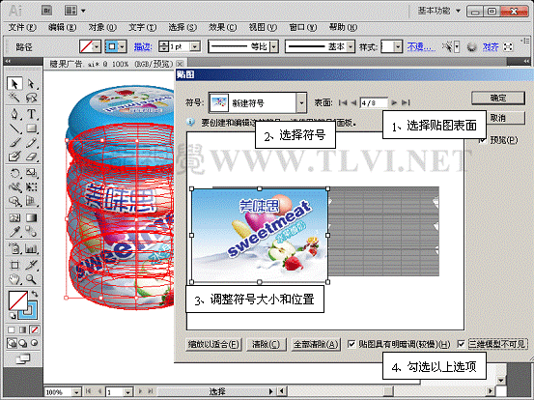Set paint mode to Gradient button
The height and width of the screenshot is (400, 534).
click(23, 329)
